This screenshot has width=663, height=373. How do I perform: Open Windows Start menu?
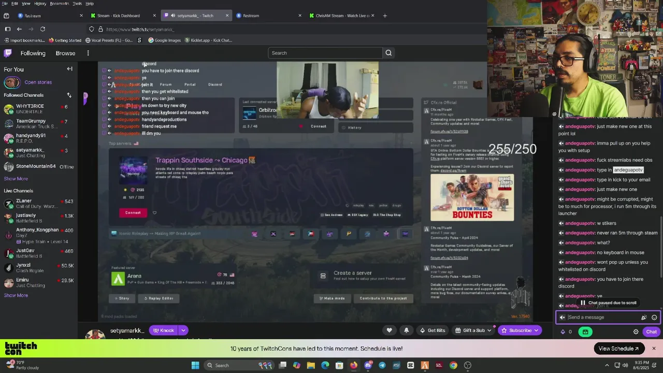195,365
